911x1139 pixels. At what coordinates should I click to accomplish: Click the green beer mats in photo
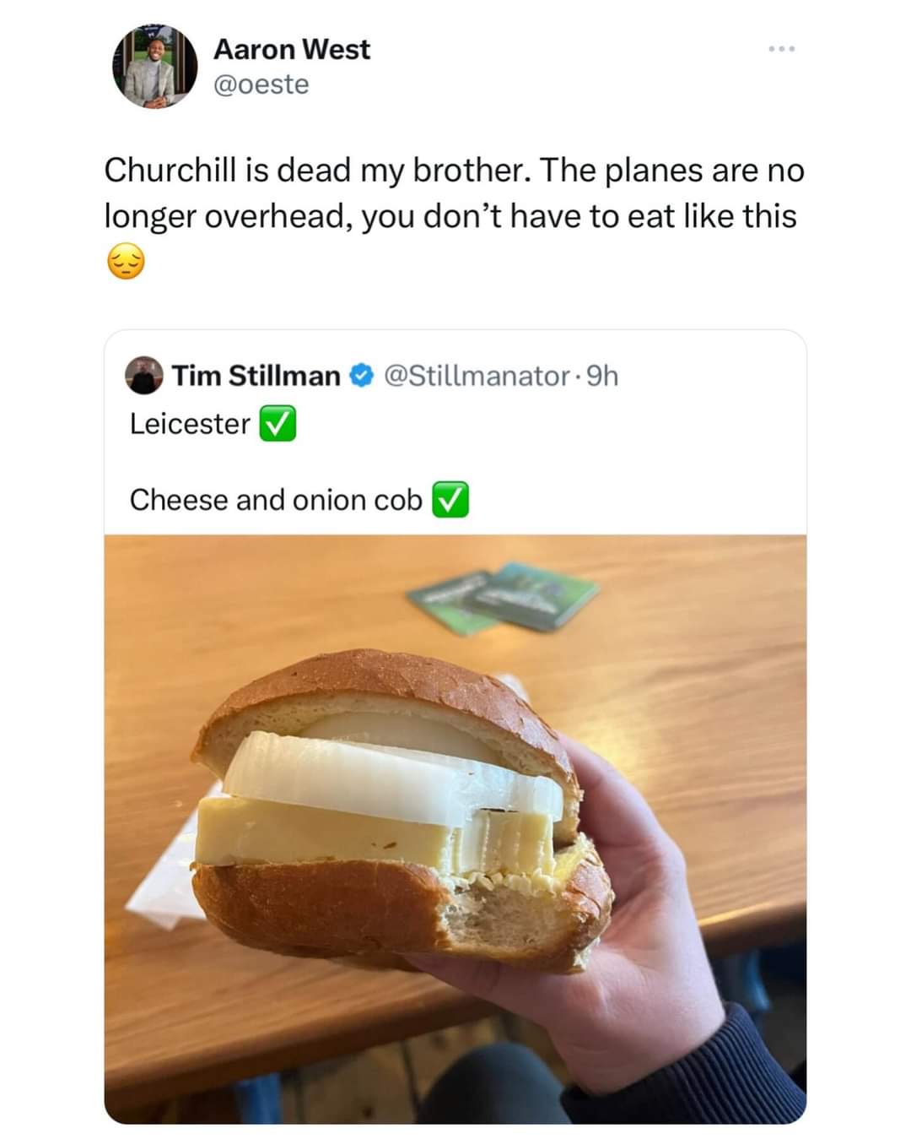pyautogui.click(x=506, y=596)
